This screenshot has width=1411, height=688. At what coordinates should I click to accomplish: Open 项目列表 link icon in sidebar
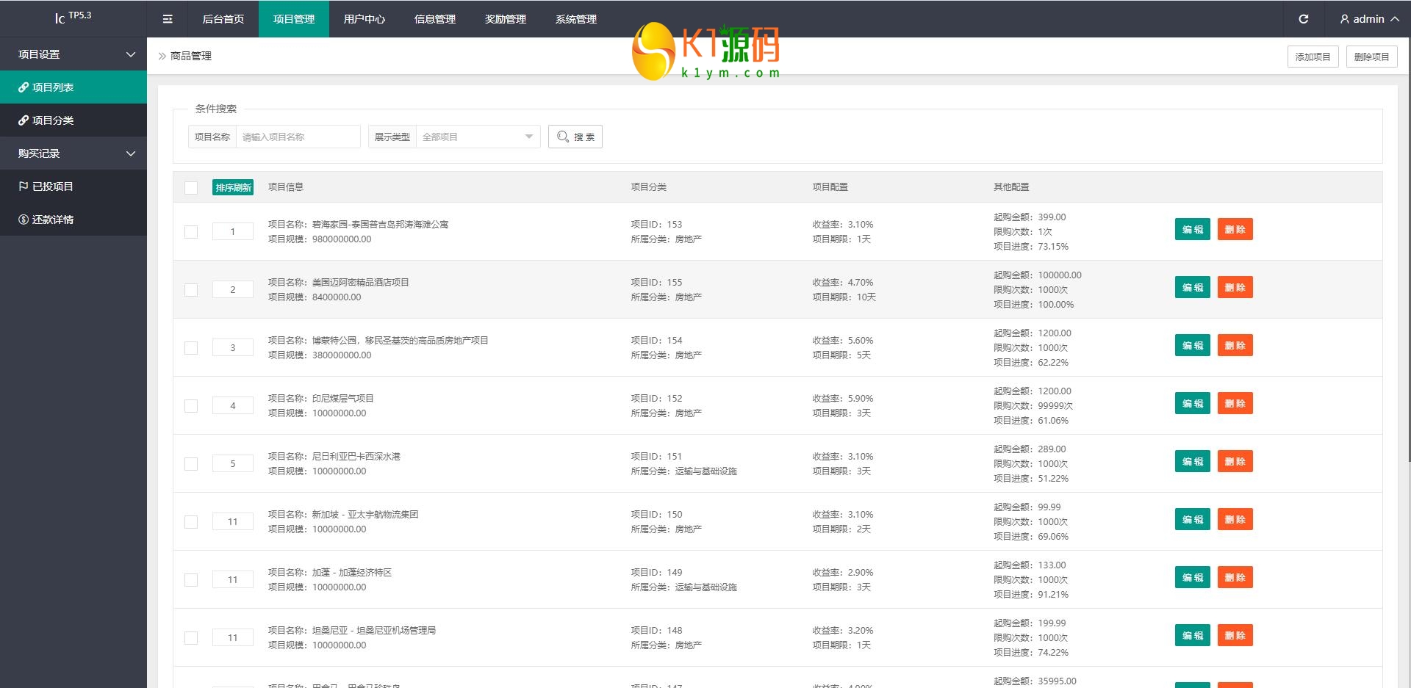[24, 87]
